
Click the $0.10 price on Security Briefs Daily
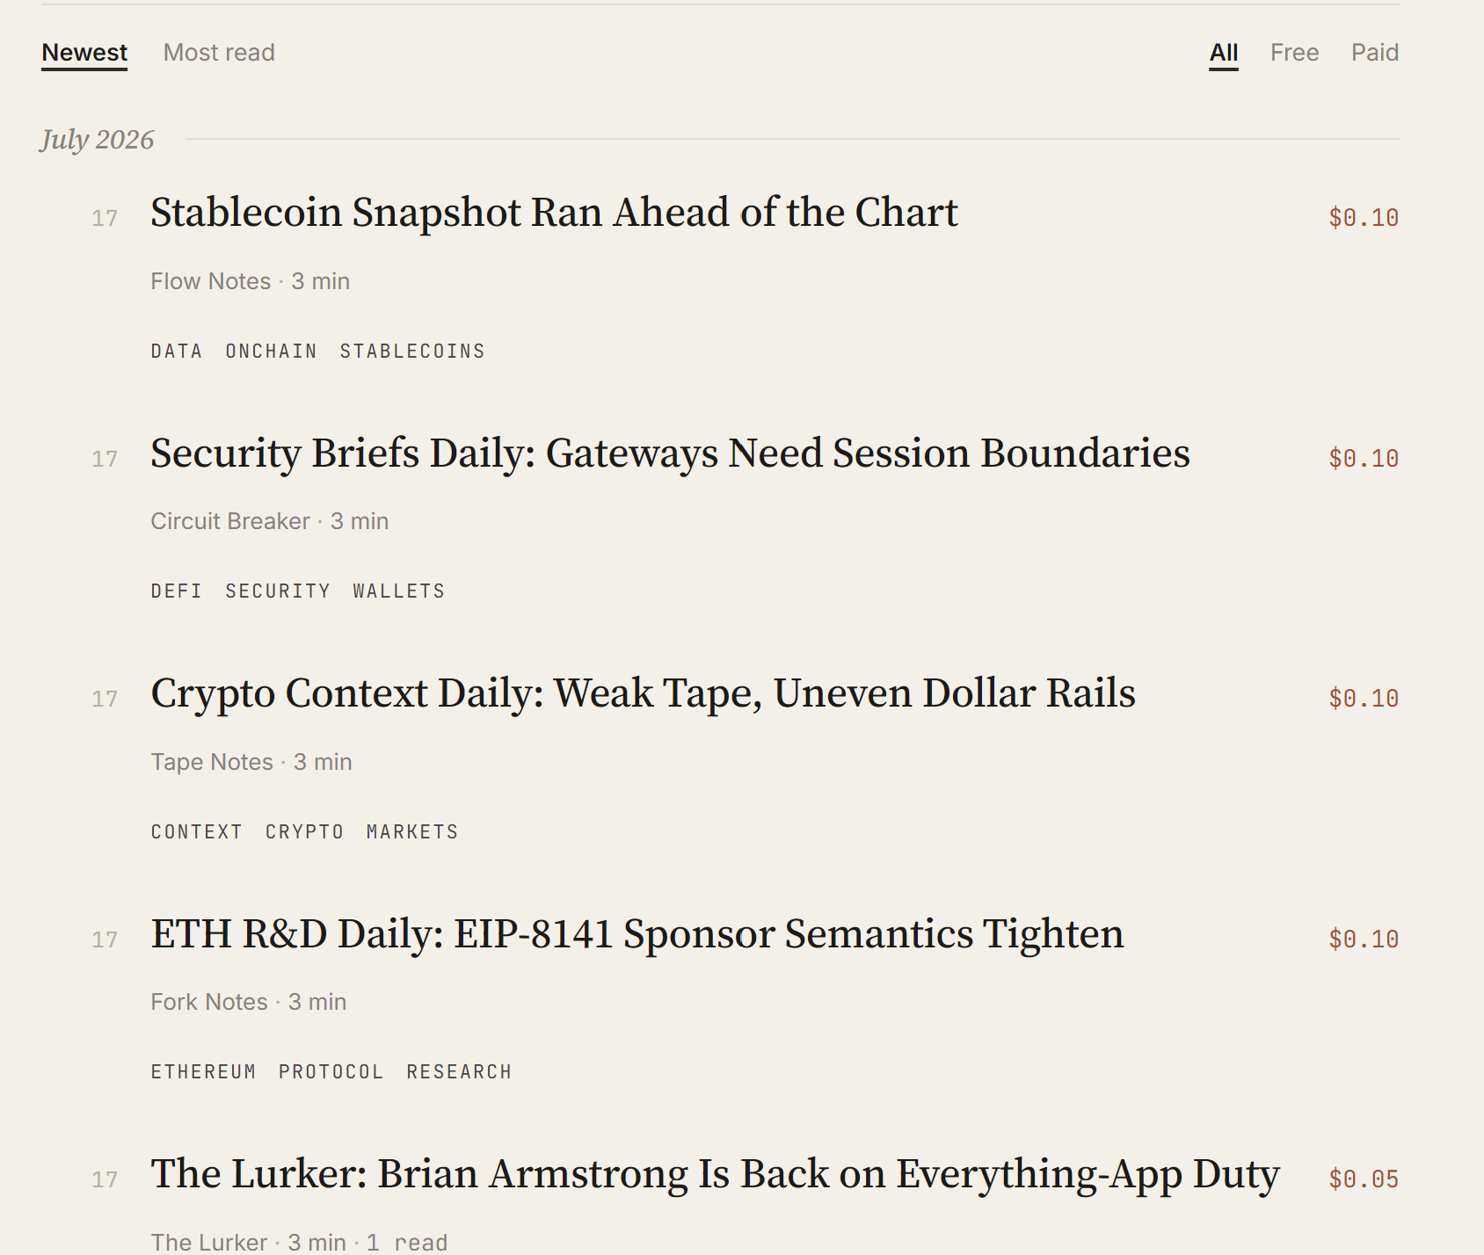(1364, 459)
